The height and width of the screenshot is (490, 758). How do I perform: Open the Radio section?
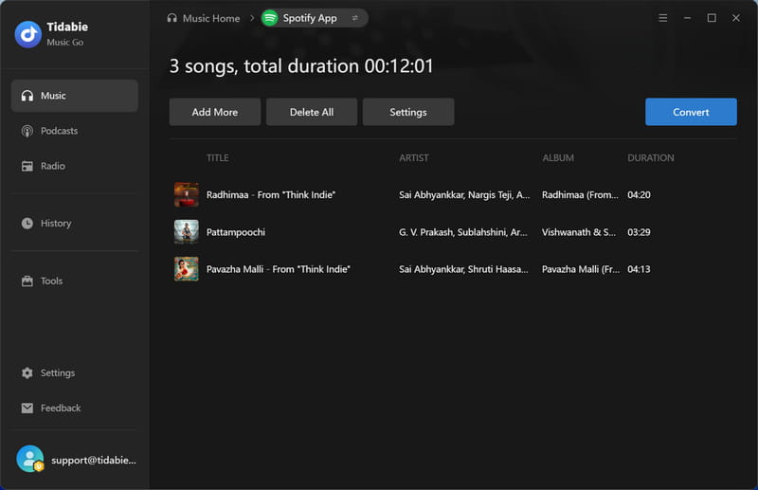click(75, 167)
